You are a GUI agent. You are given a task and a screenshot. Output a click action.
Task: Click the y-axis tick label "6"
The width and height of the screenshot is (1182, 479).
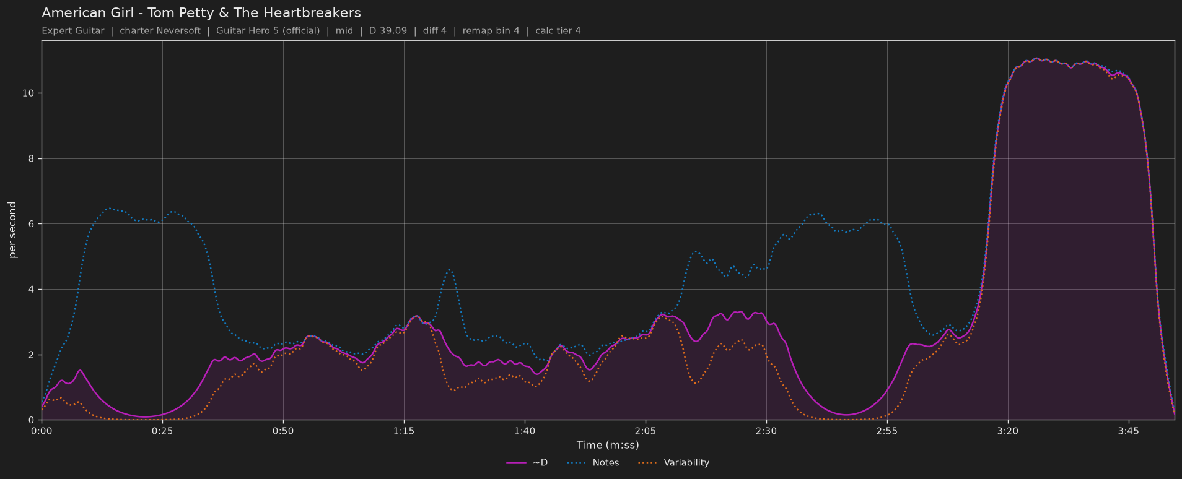click(32, 224)
